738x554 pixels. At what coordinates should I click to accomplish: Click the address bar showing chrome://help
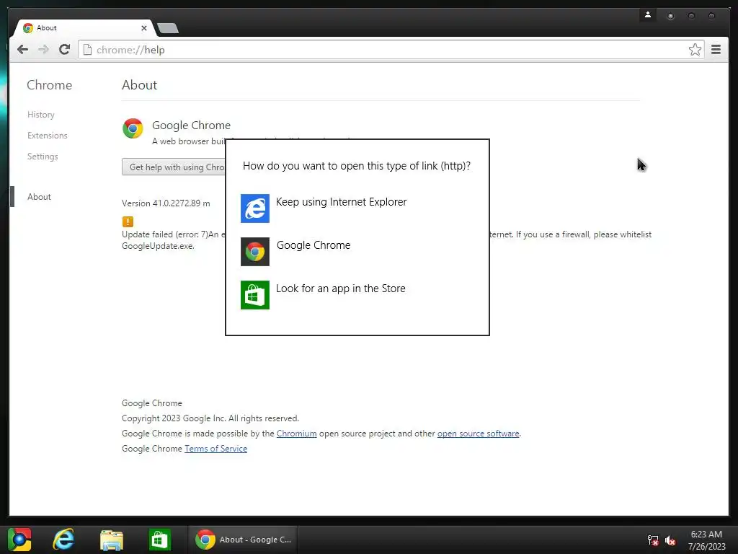click(x=391, y=50)
